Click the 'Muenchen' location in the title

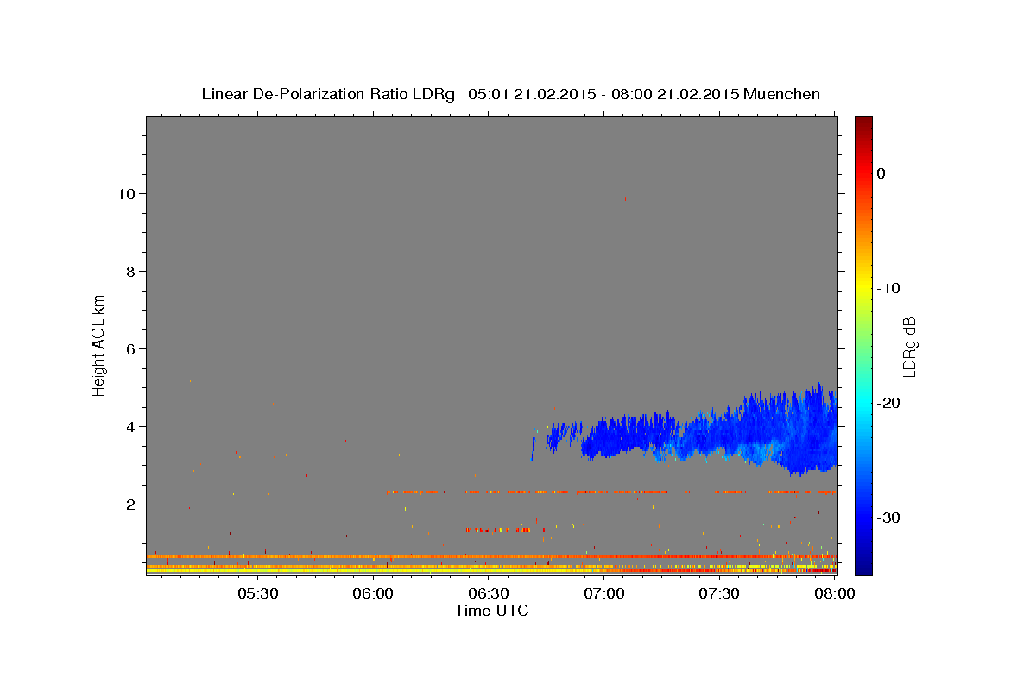point(783,94)
